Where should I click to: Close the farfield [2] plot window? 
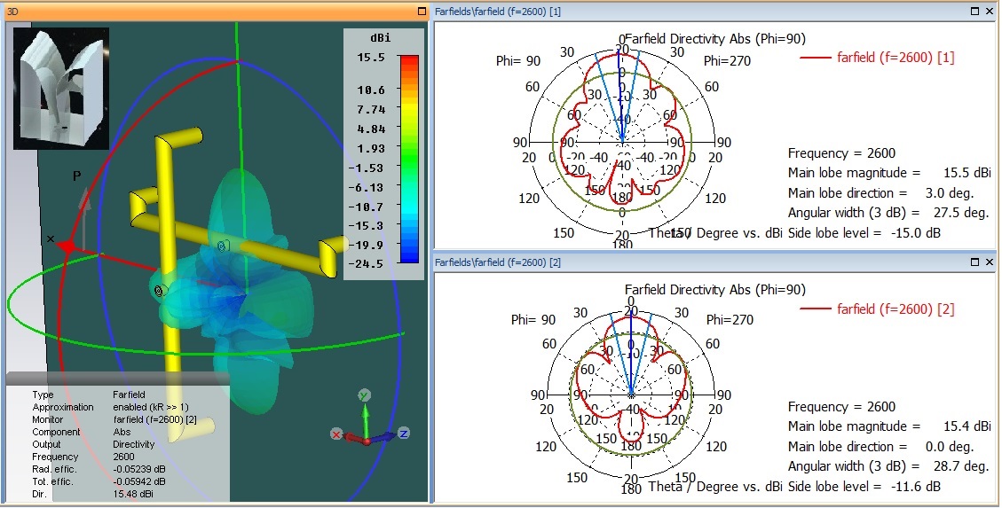(989, 262)
